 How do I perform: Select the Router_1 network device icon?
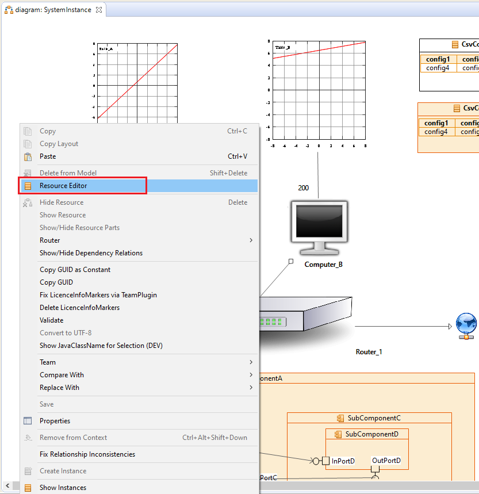pos(305,316)
